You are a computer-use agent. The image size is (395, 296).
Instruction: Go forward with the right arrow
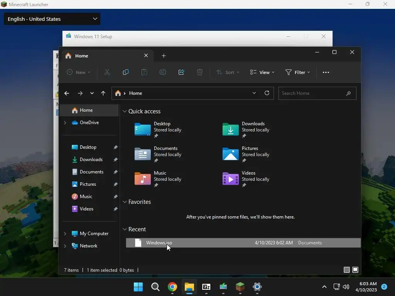80,93
